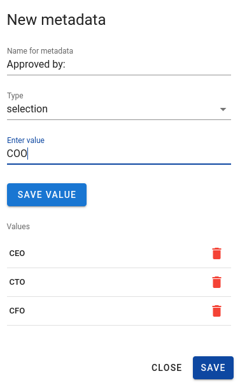Focus the 'Approved by:' name field

coord(119,64)
